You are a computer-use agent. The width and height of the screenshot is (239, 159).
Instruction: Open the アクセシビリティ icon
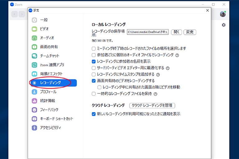pyautogui.click(x=35, y=128)
